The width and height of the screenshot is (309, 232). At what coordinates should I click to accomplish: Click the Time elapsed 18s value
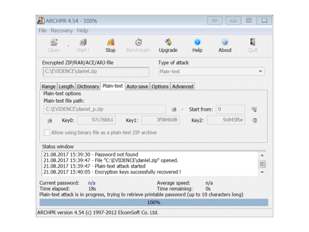tap(92, 189)
